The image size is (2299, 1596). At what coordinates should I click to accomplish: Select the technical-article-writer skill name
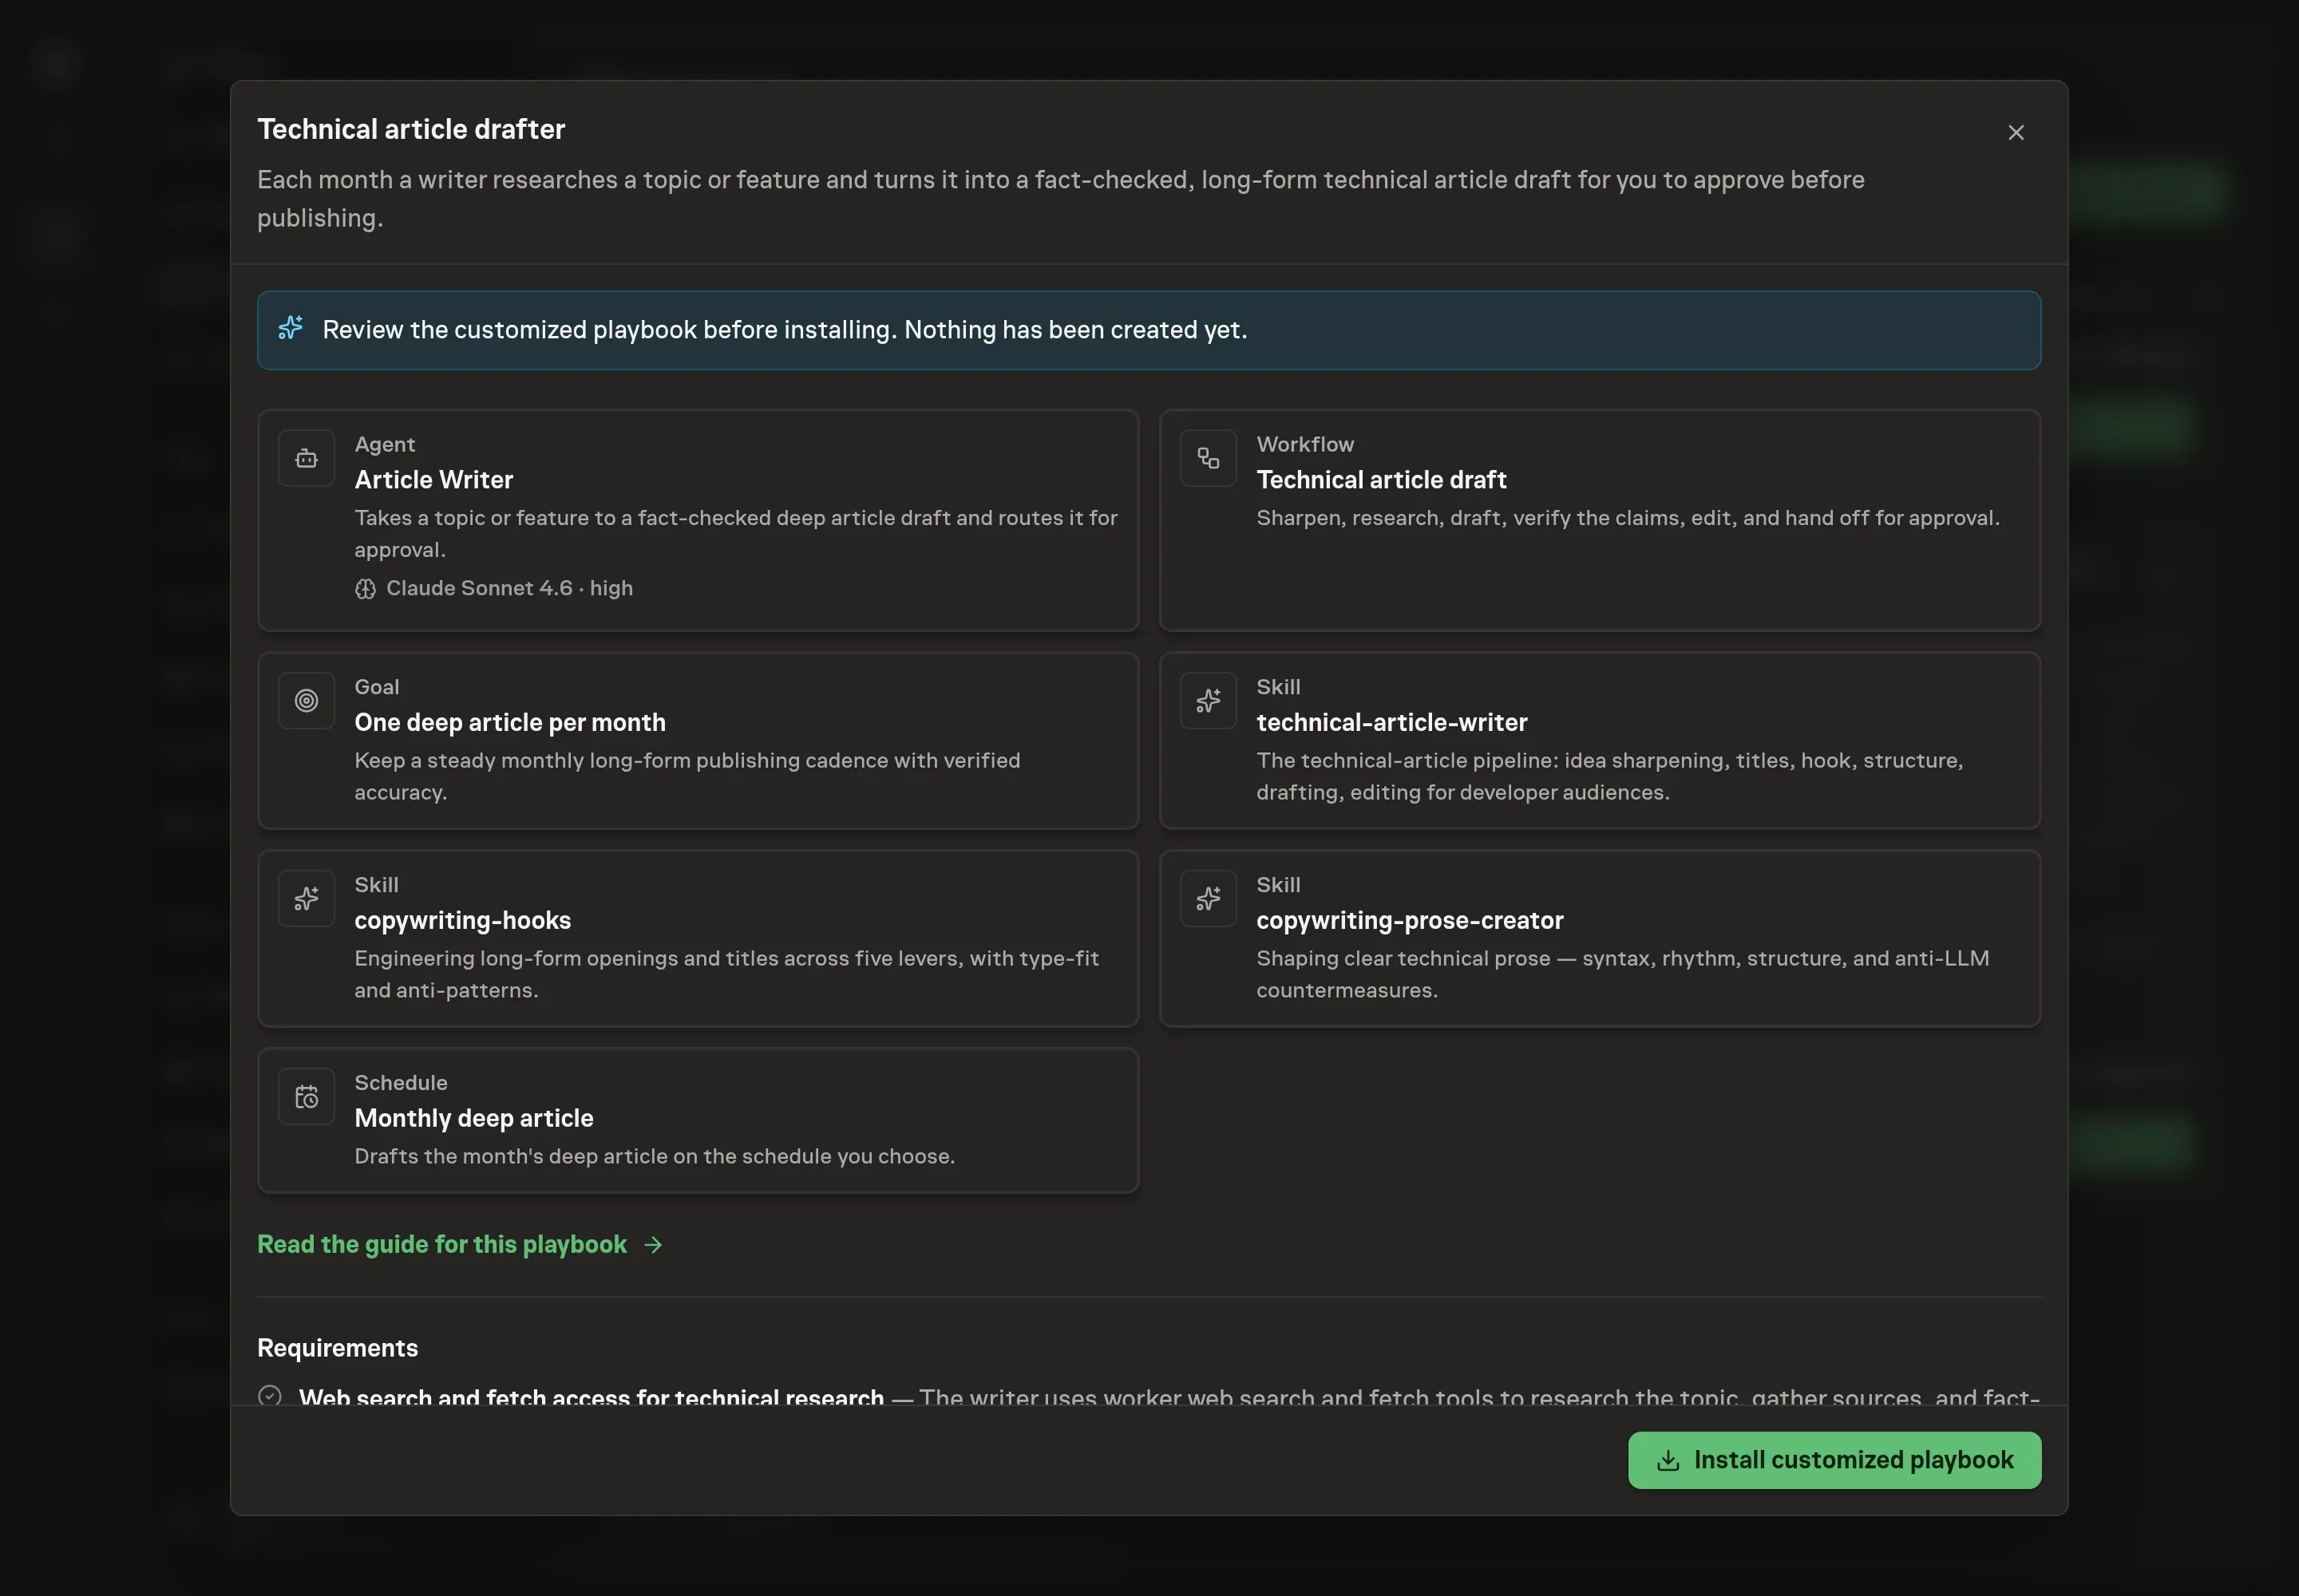tap(1391, 721)
